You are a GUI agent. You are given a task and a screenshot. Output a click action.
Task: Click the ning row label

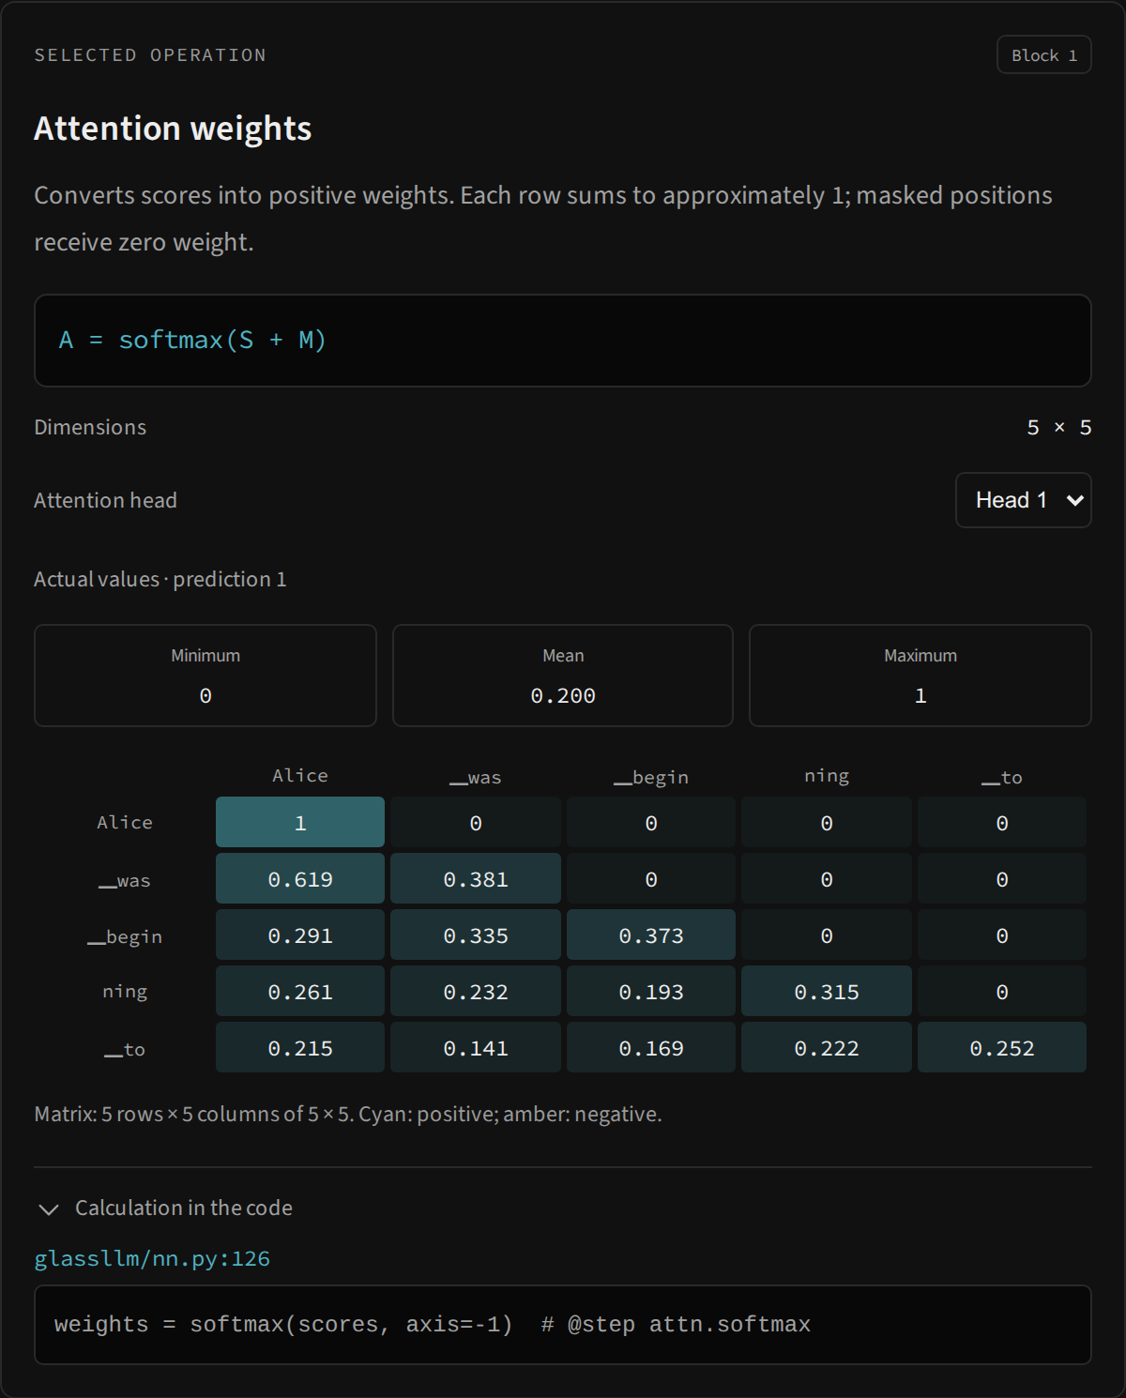tap(125, 991)
